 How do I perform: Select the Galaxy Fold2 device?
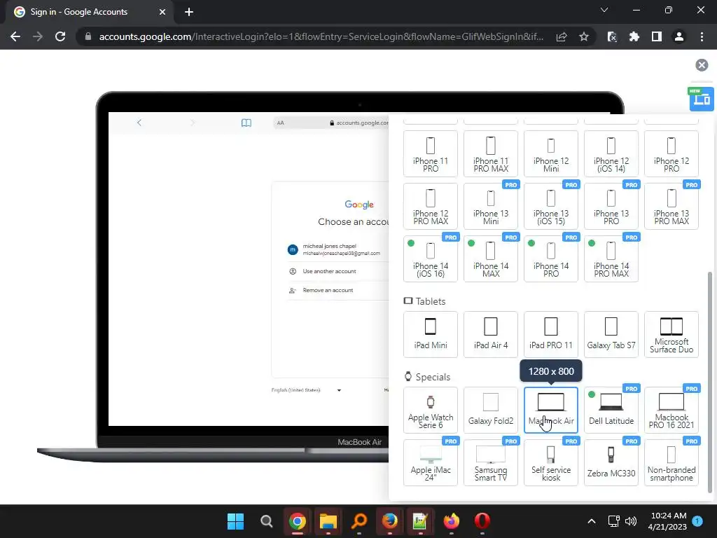point(491,410)
